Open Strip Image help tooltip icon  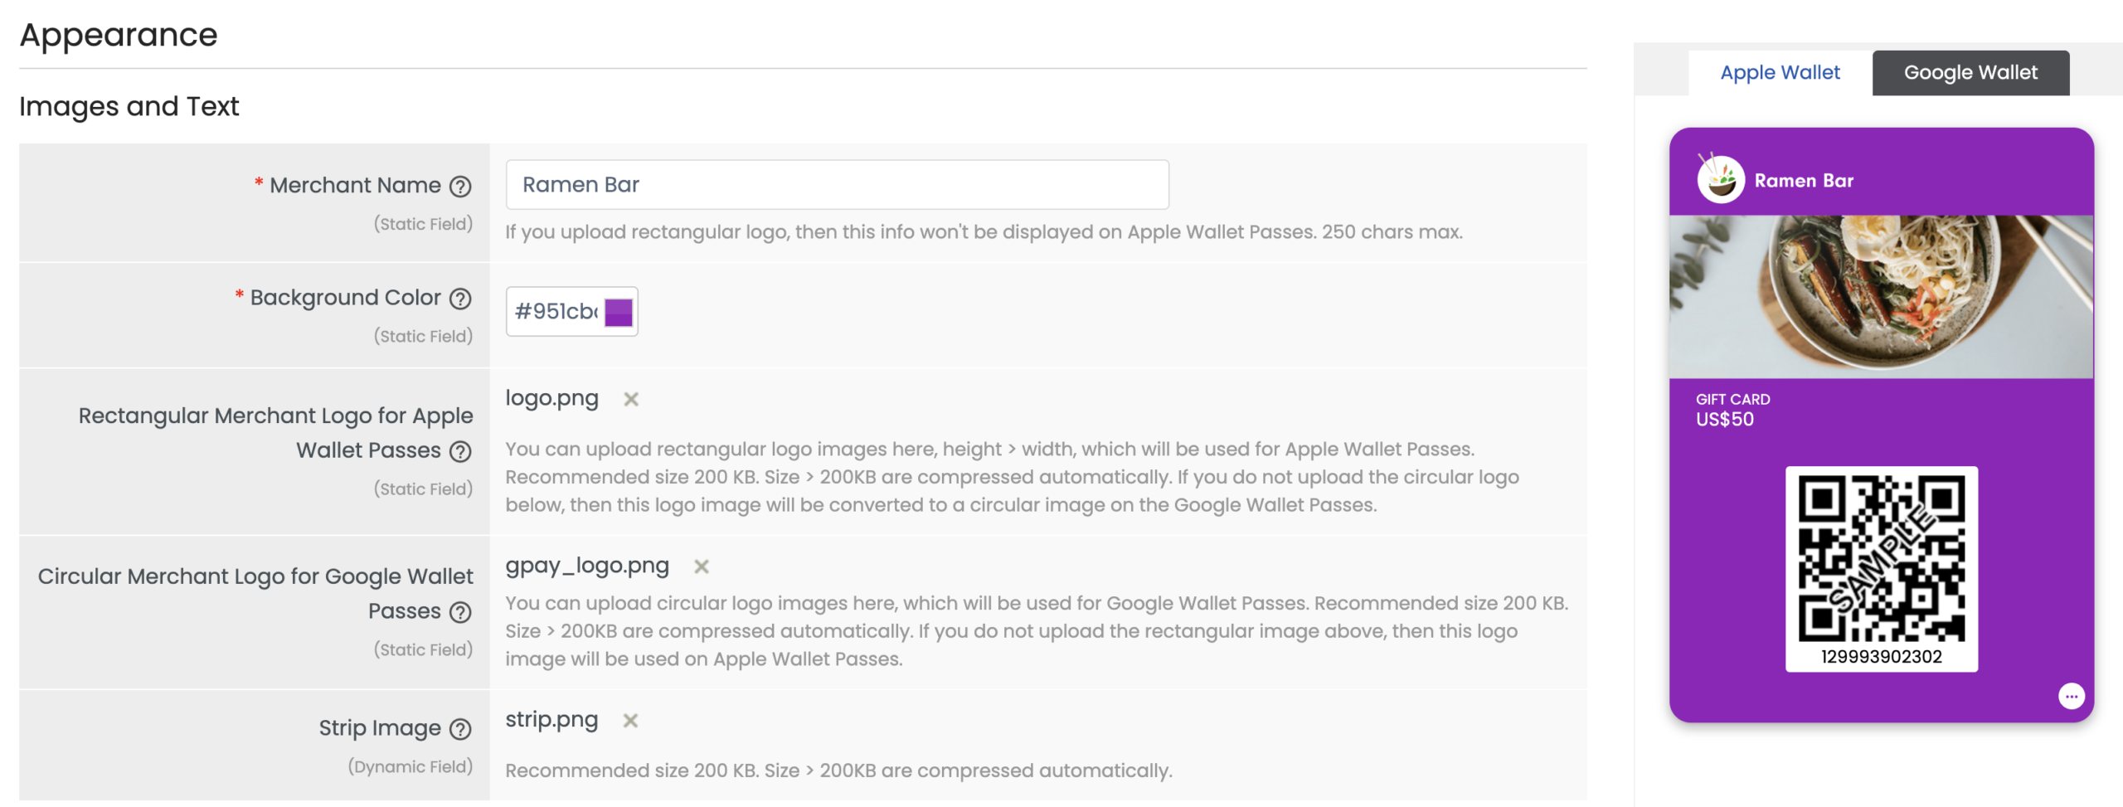(460, 729)
